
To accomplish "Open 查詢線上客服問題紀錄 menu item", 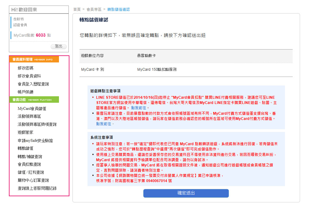I will tap(37, 188).
